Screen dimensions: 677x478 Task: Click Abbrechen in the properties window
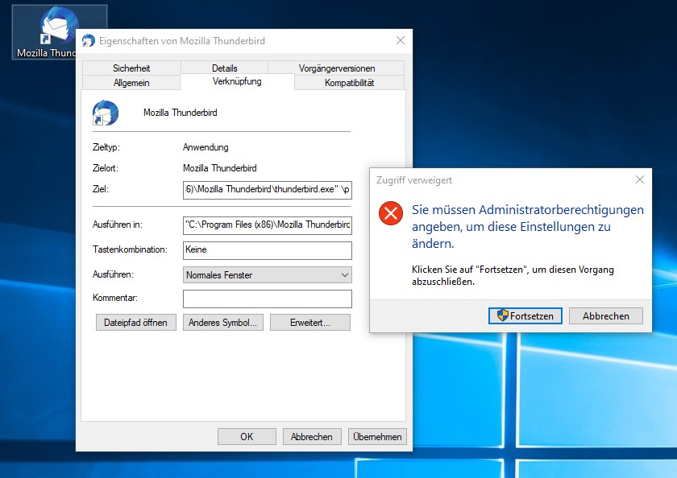312,437
